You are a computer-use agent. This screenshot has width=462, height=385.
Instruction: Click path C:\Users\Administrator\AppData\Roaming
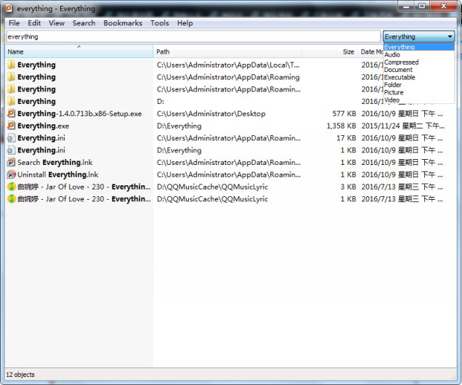pyautogui.click(x=228, y=77)
